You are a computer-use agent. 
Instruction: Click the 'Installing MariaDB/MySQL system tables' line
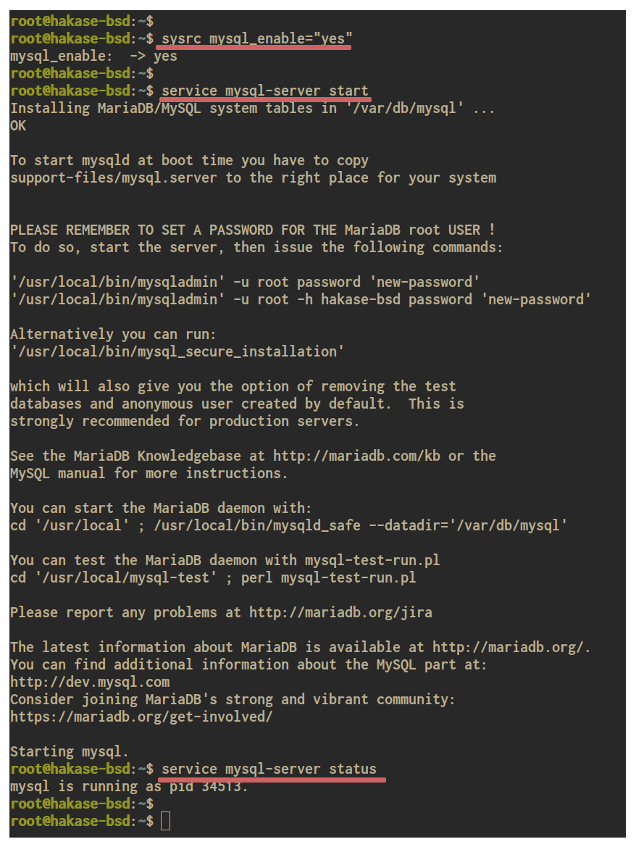coord(252,108)
